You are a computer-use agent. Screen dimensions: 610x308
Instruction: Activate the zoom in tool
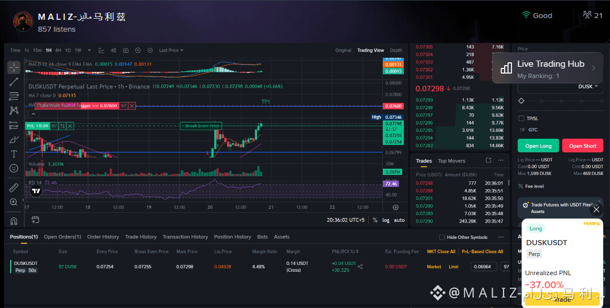point(14,202)
